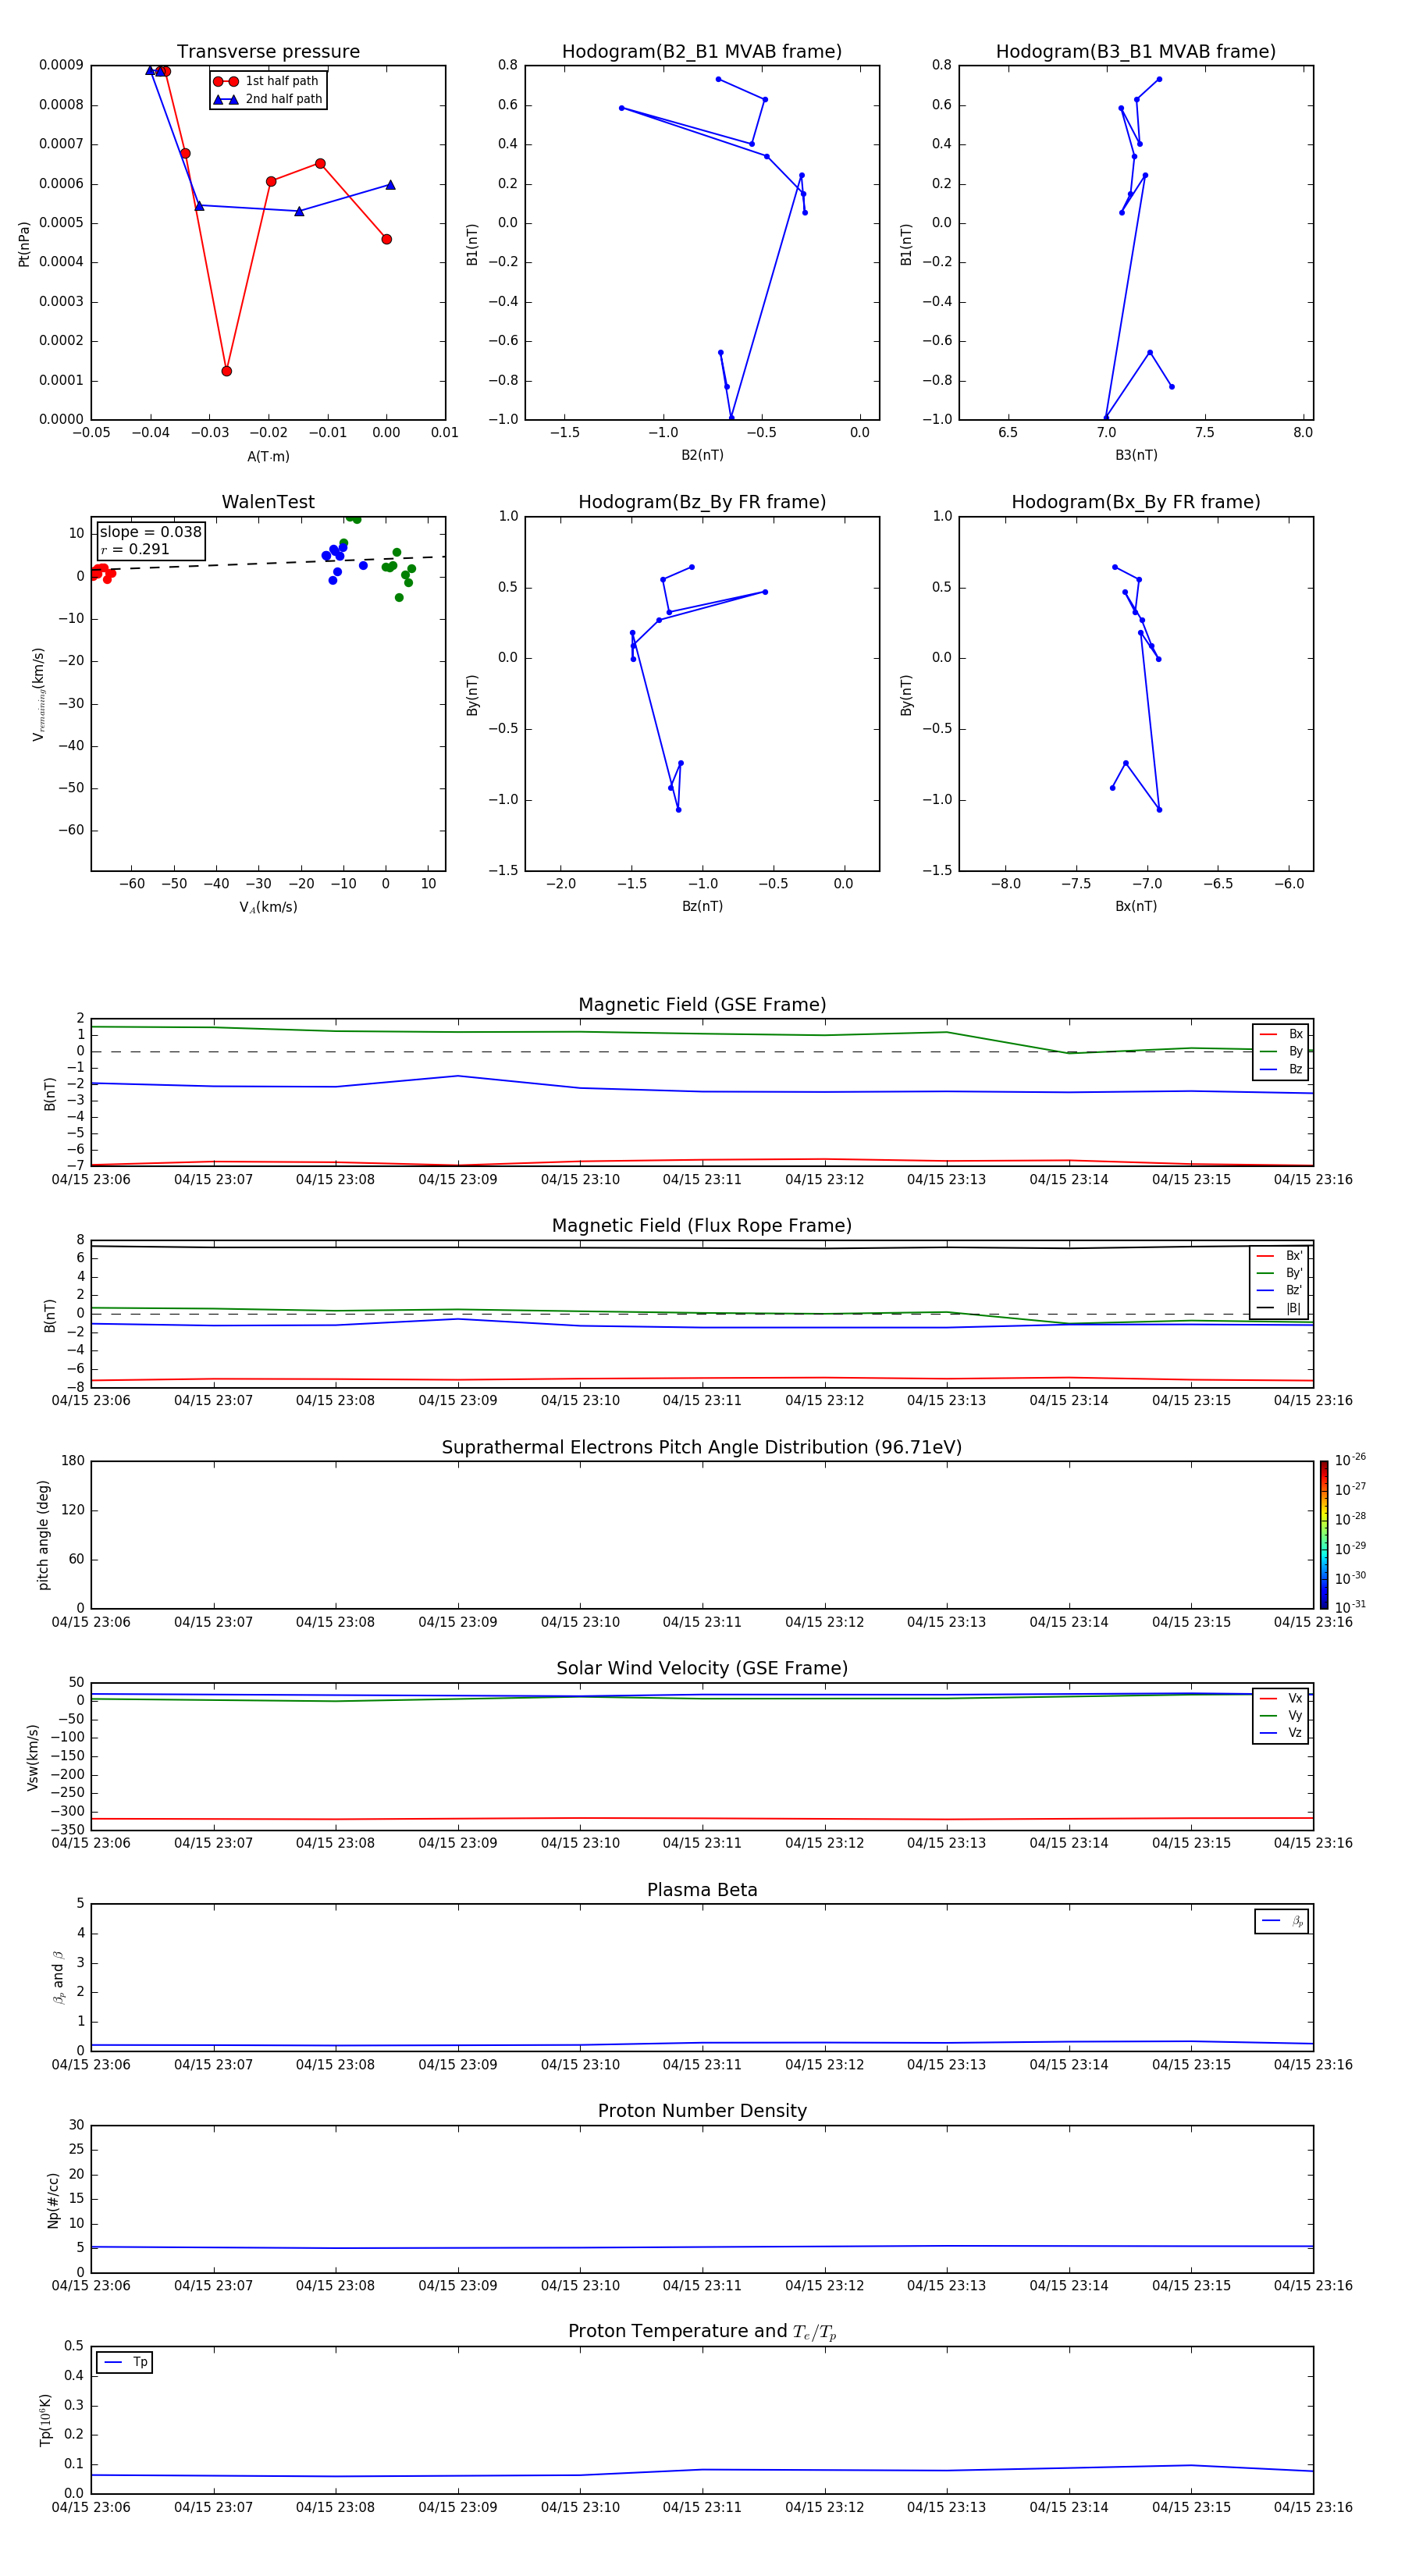Click the 'Bx' entry in GSE field legend
This screenshot has height=2576, width=1405.
pyautogui.click(x=1281, y=1034)
